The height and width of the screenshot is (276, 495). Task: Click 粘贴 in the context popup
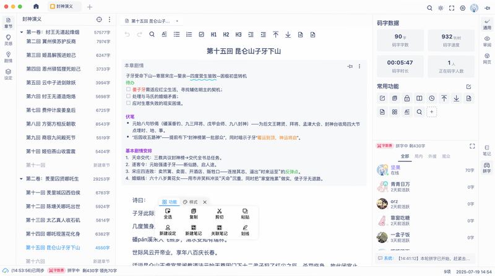click(245, 213)
